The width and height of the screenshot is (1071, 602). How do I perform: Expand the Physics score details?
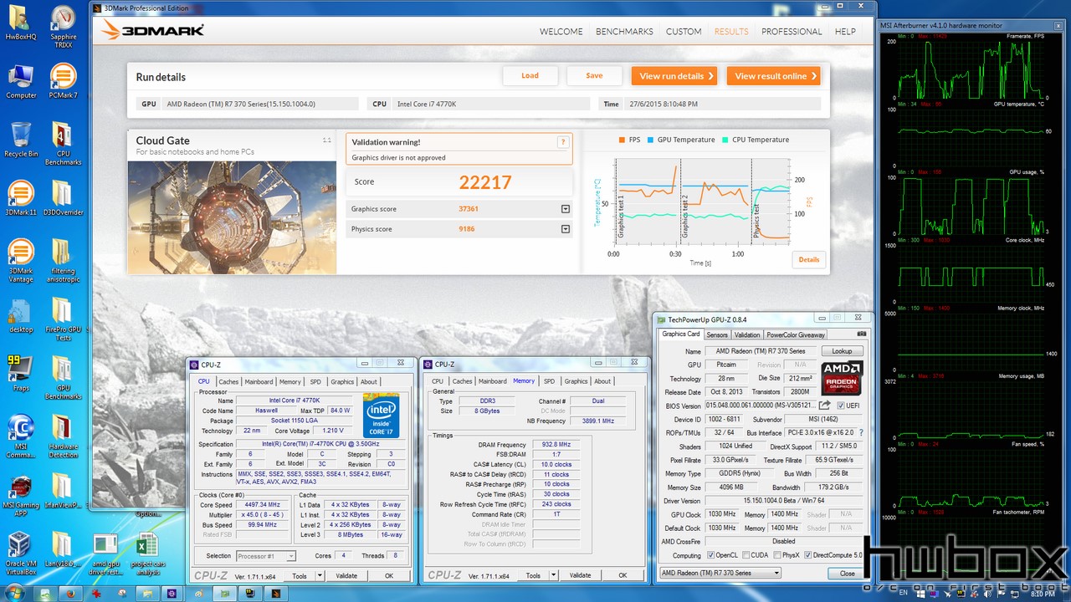[x=566, y=229]
